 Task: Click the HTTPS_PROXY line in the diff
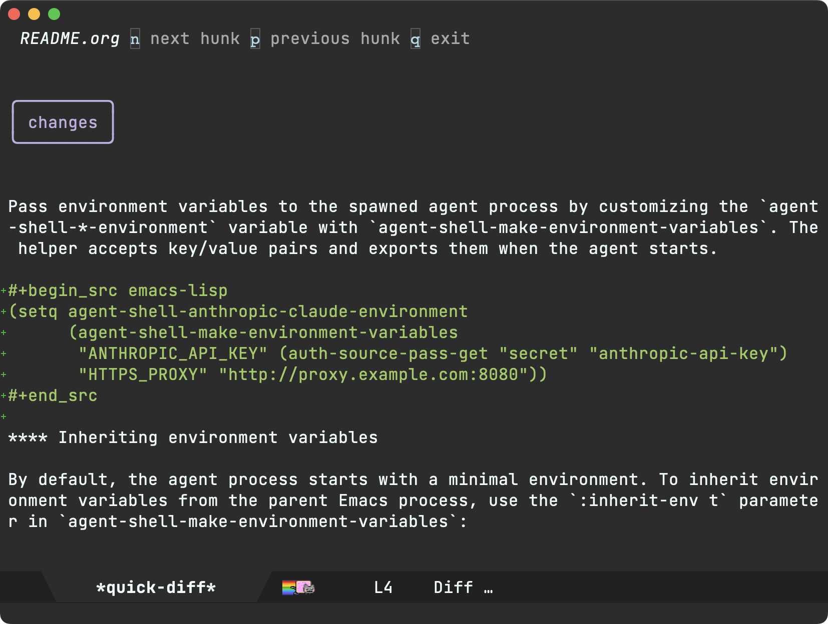tap(313, 374)
